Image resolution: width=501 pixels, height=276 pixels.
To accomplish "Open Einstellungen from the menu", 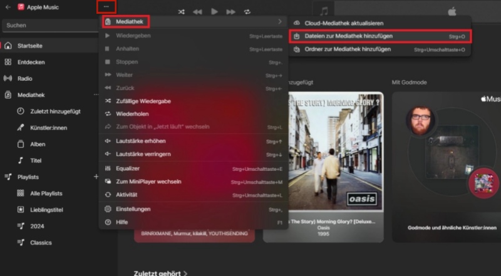I will [x=194, y=209].
